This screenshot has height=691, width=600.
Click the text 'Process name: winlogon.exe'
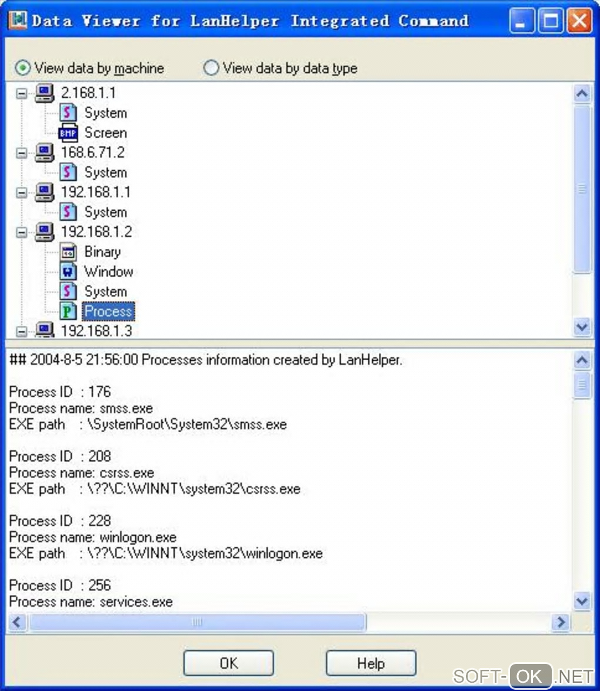[x=92, y=537]
